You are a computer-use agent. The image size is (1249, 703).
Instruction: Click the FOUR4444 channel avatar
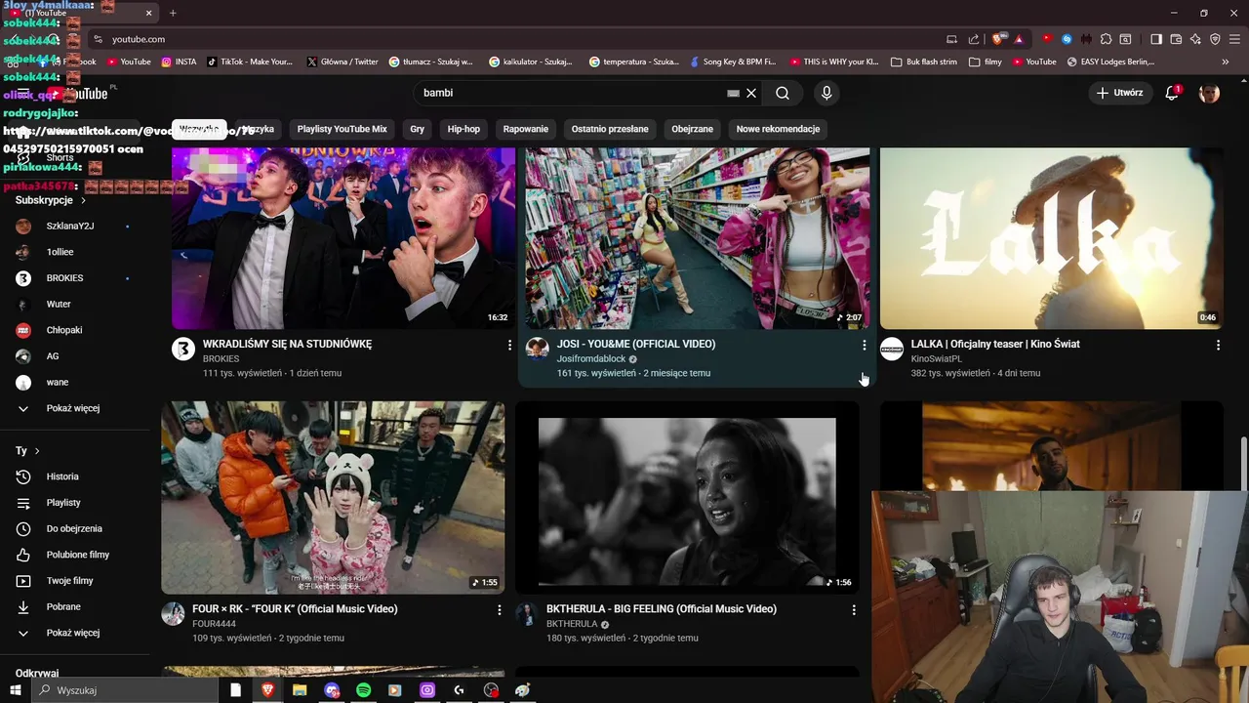[x=173, y=614]
